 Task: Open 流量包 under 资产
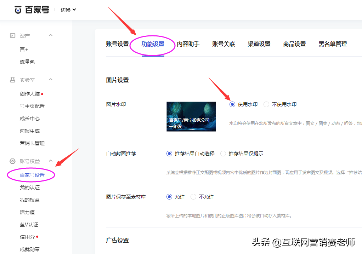(27, 62)
